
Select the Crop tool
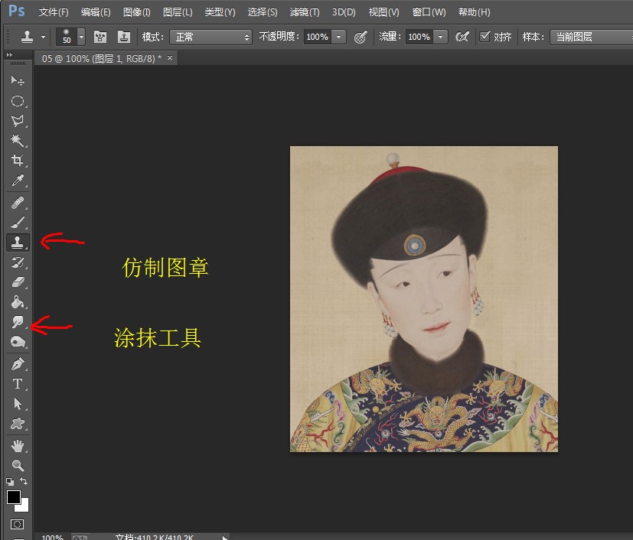click(x=18, y=160)
